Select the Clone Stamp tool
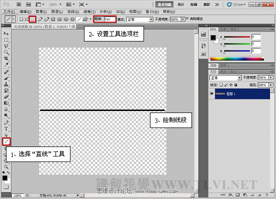 pyautogui.click(x=6, y=84)
